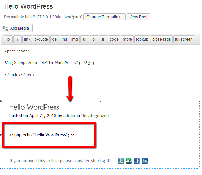The image size is (202, 175).
Task: Click the StumbleUpon share icon
Action: click(x=129, y=161)
